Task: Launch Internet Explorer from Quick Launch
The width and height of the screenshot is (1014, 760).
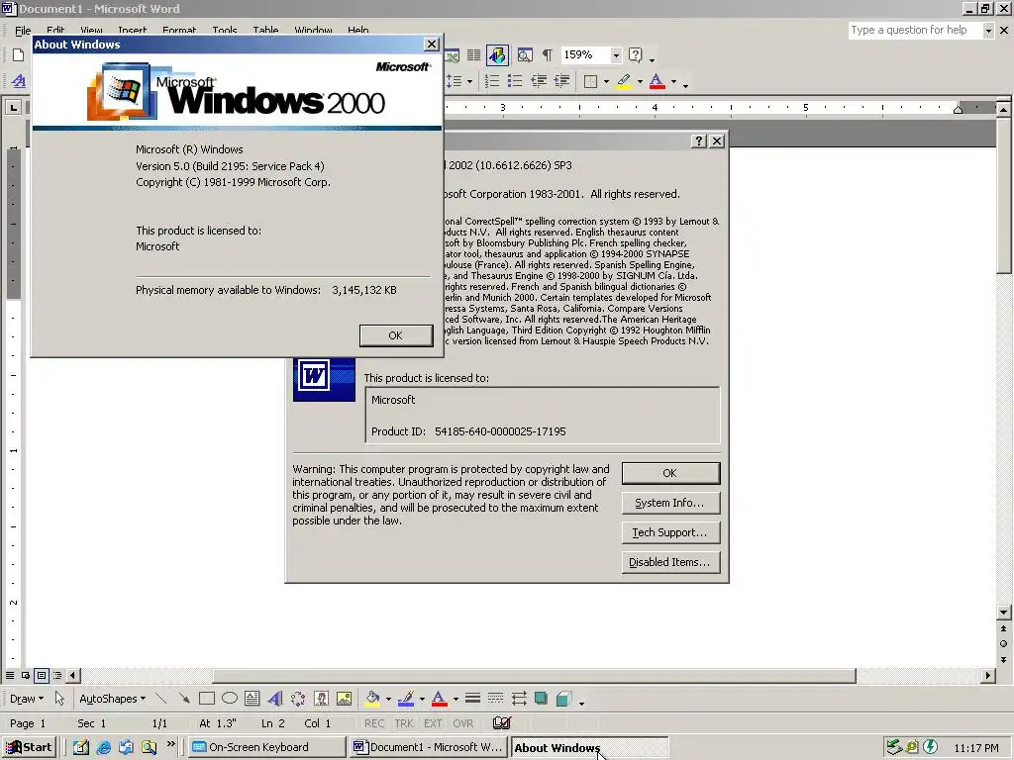Action: coord(103,748)
